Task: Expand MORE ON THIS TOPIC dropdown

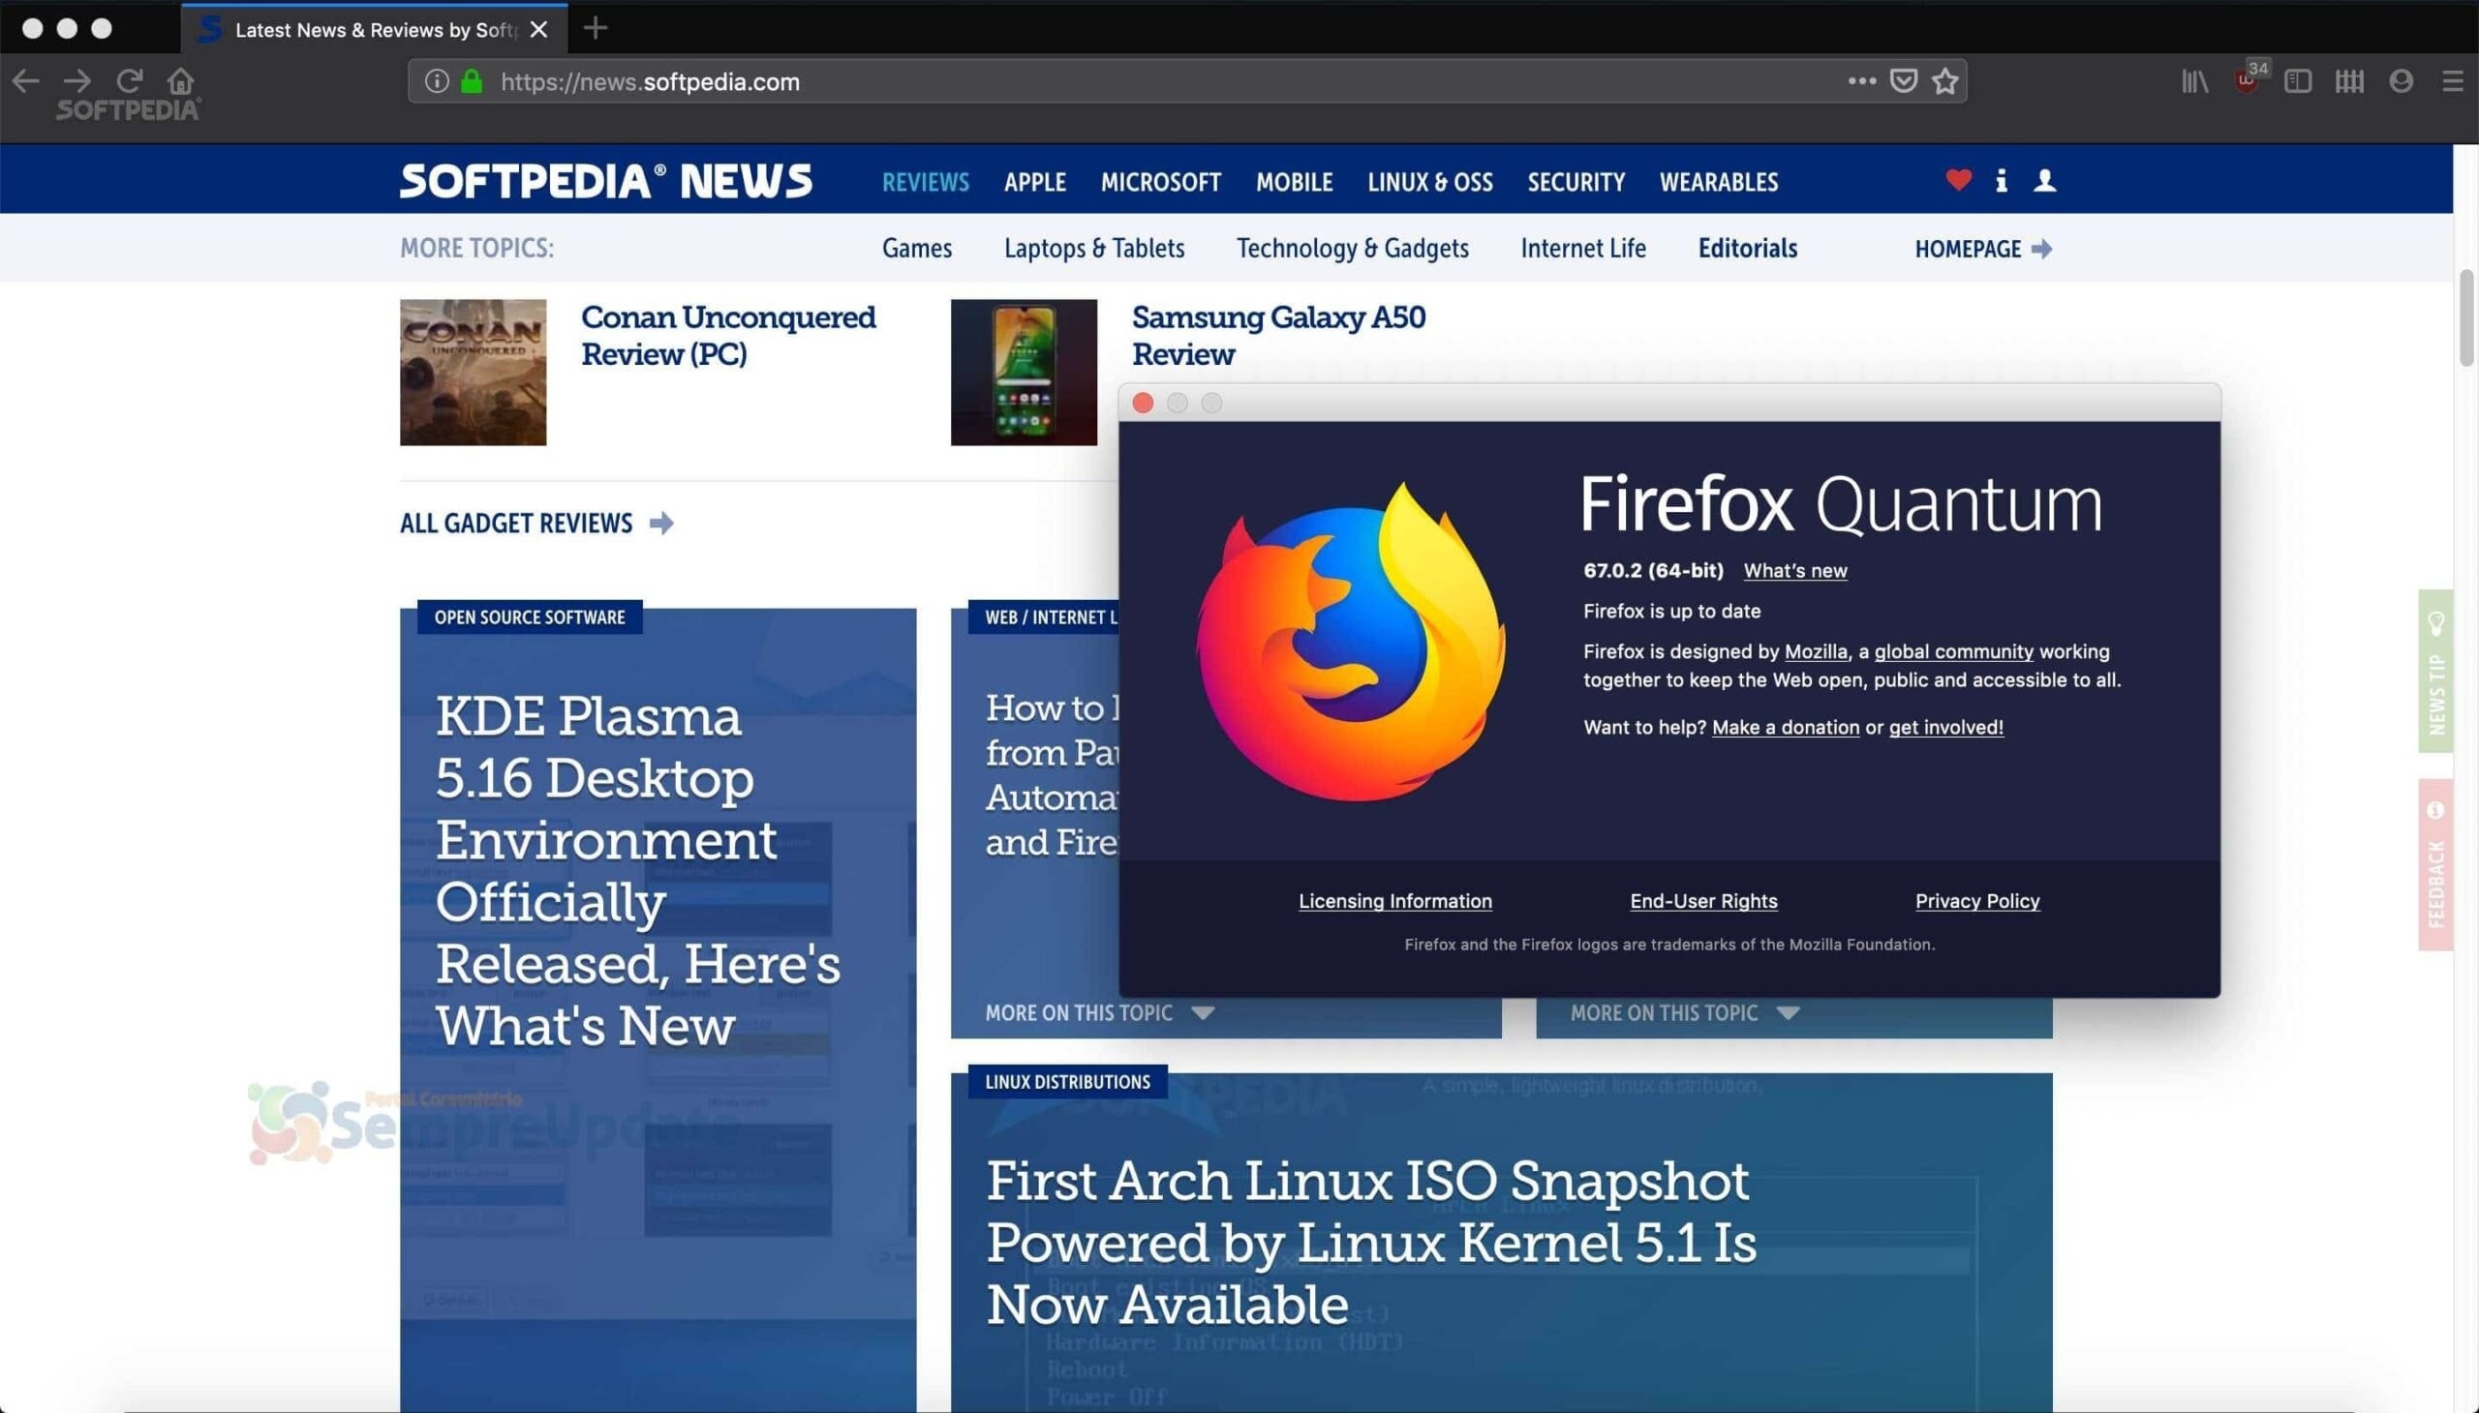Action: click(1096, 1013)
